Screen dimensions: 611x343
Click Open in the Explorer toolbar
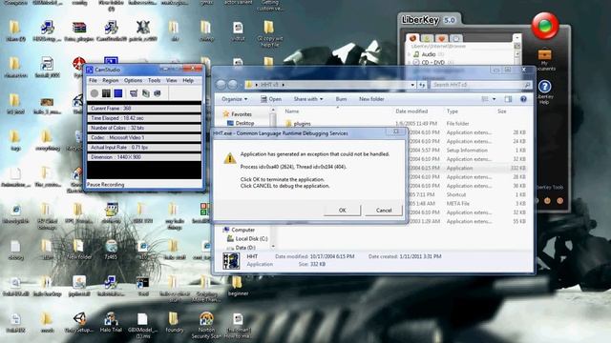tap(271, 99)
